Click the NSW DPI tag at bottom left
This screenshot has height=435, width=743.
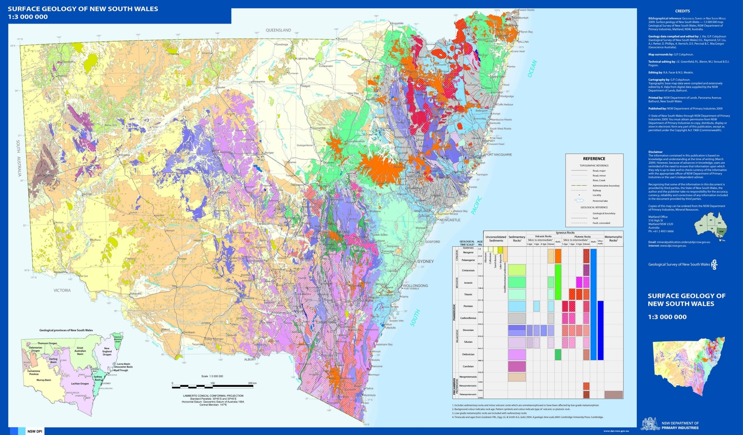point(35,431)
